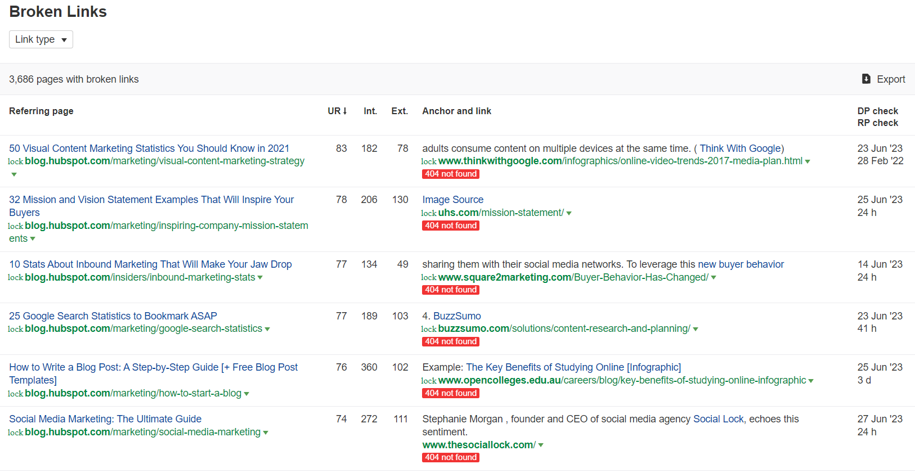Open '25 Google Search Statistics to Bookmark ASAP'
The width and height of the screenshot is (915, 473).
pos(113,316)
